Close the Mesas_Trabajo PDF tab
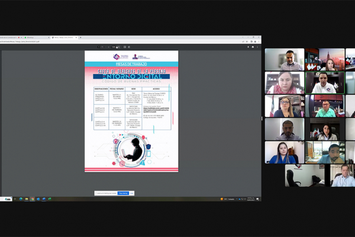 [x=76, y=37]
